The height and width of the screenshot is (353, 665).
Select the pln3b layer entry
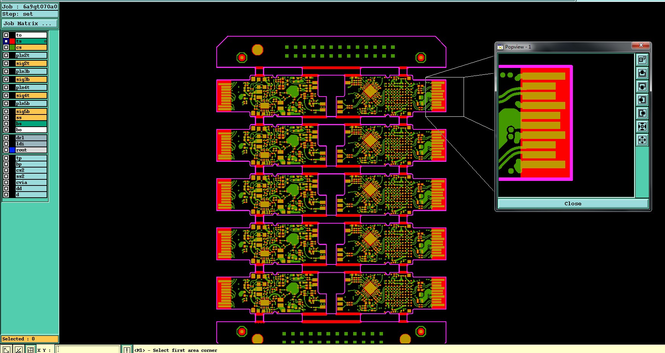(x=31, y=71)
